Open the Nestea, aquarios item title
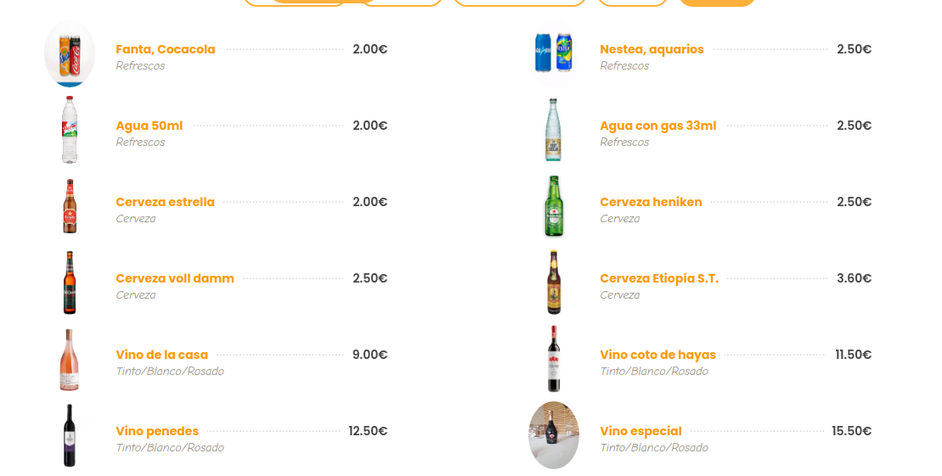 (x=652, y=49)
